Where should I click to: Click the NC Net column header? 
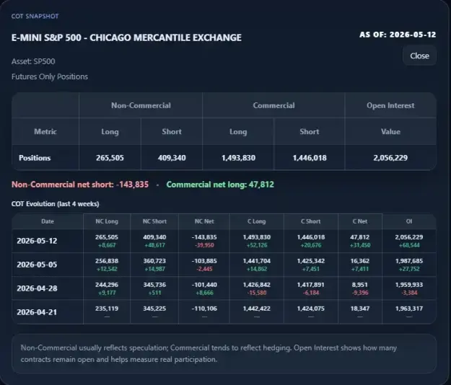click(x=204, y=221)
